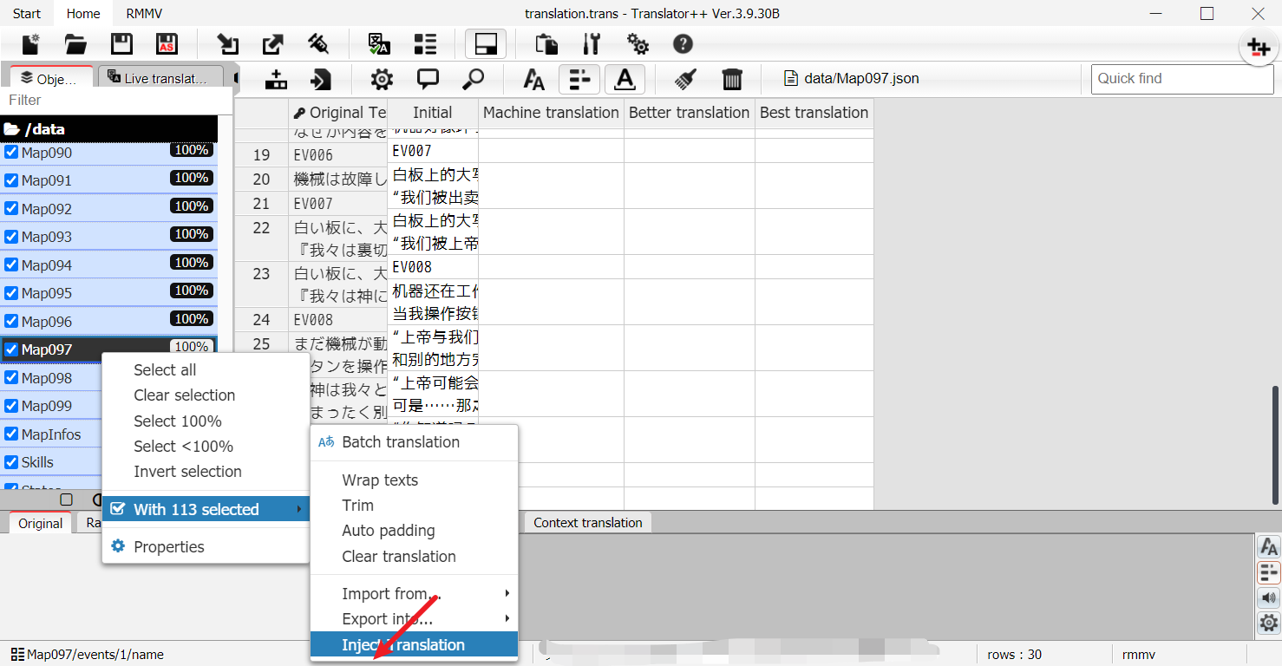Screen dimensions: 1282x666
Task: Click the speaker icon in right panel
Action: coord(1268,597)
